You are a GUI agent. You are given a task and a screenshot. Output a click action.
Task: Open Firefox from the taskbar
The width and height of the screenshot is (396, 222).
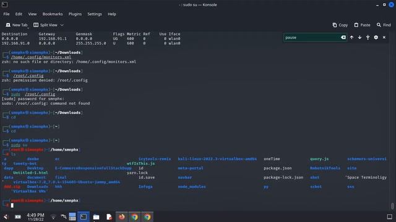pos(122,216)
